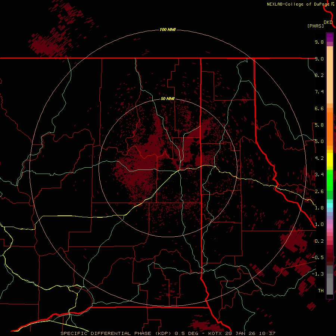Click the 9.8 value on the scale
336x336 pixels.
(x=319, y=42)
